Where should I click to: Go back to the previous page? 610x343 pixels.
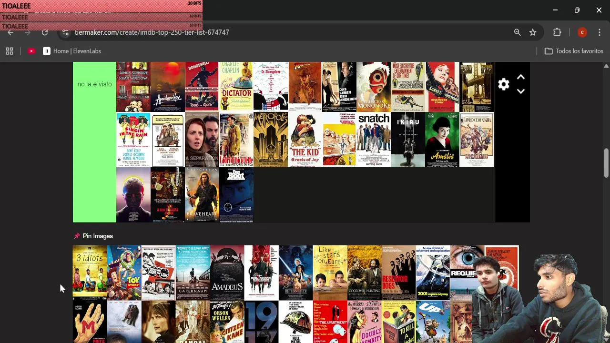click(10, 32)
